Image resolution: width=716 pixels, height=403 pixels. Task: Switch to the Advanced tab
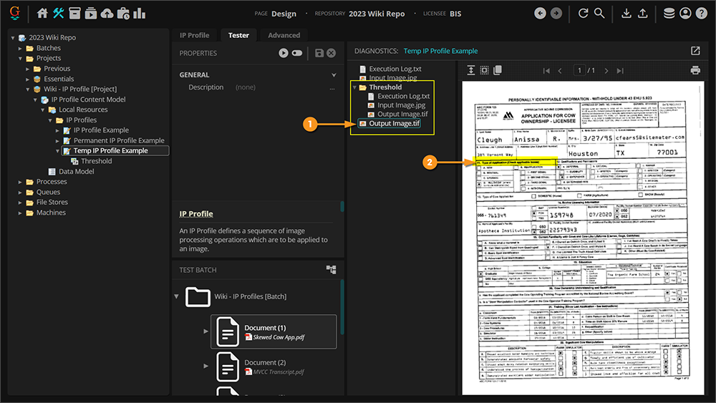tap(284, 35)
